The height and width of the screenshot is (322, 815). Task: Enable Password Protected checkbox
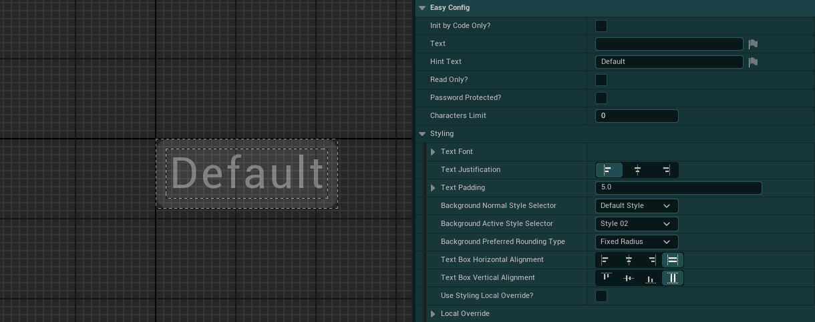pyautogui.click(x=601, y=98)
